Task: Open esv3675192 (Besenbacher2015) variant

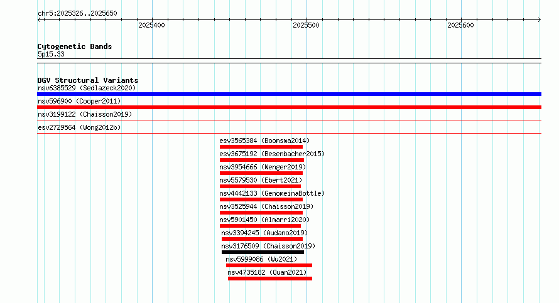Action: tap(272, 154)
